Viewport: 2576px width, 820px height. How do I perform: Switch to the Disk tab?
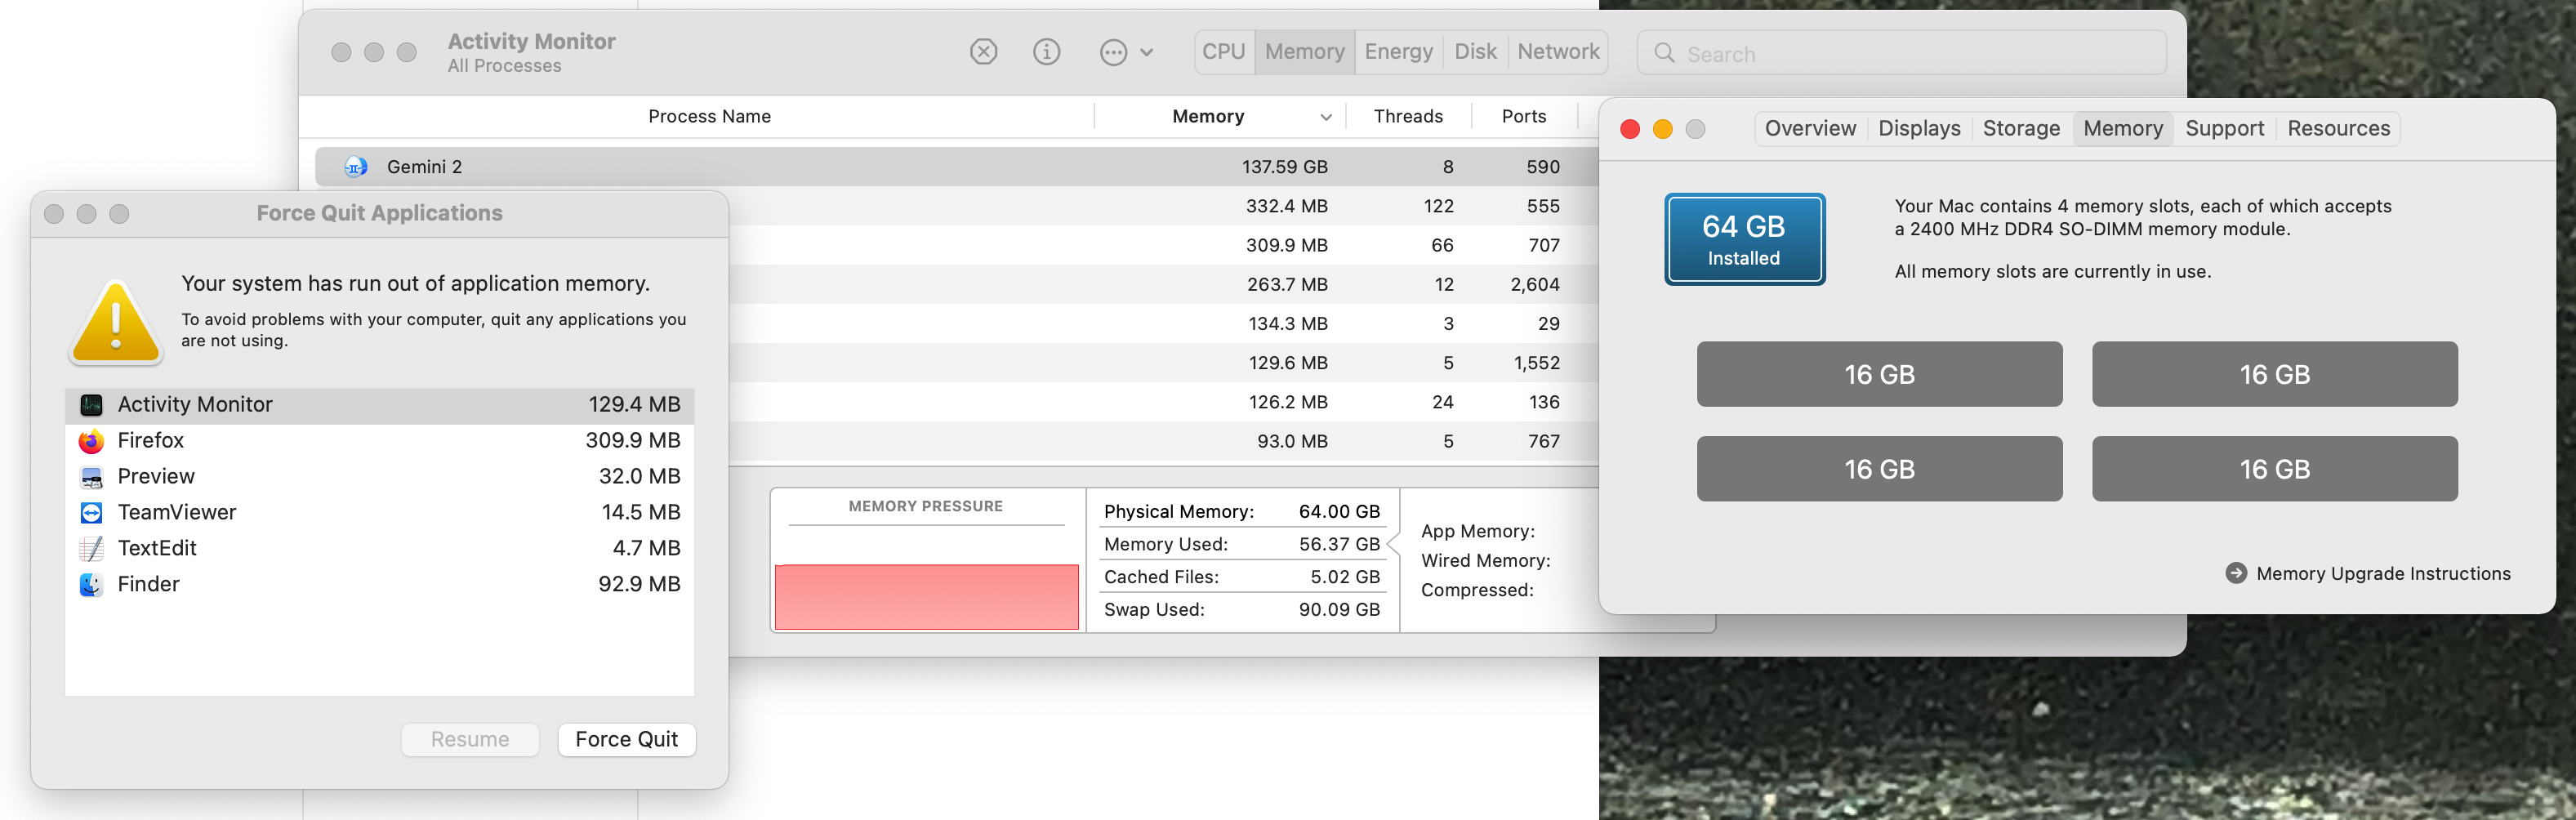(1475, 52)
